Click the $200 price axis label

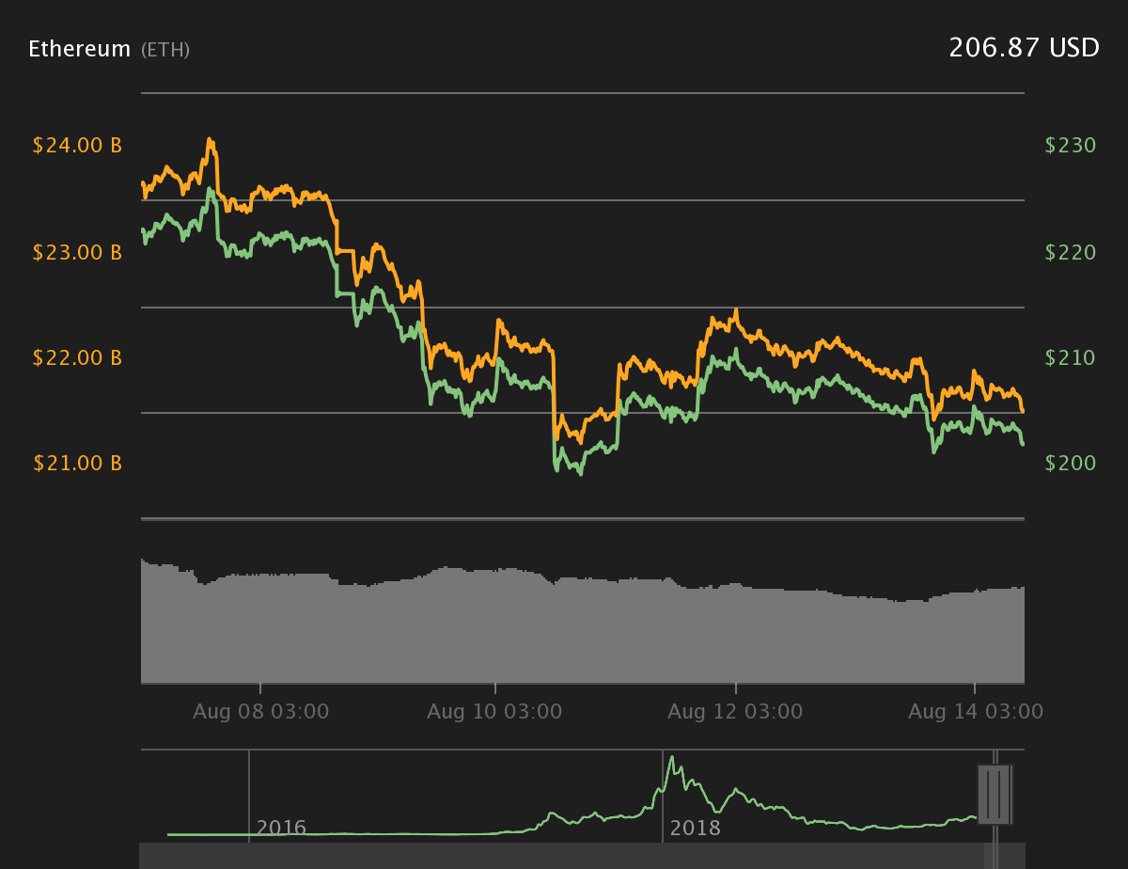(1071, 464)
